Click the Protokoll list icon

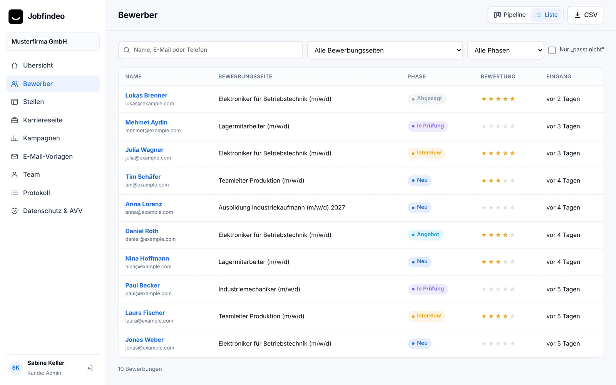coord(15,193)
